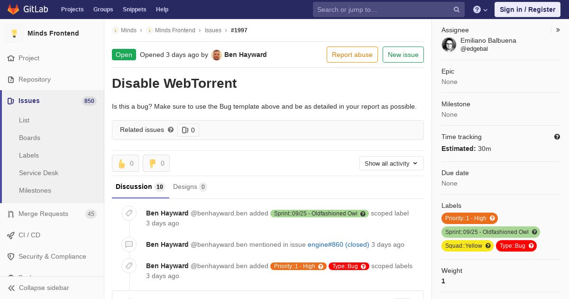Click the Minds Frontend breadcrumb link
Image resolution: width=569 pixels, height=299 pixels.
tap(175, 30)
